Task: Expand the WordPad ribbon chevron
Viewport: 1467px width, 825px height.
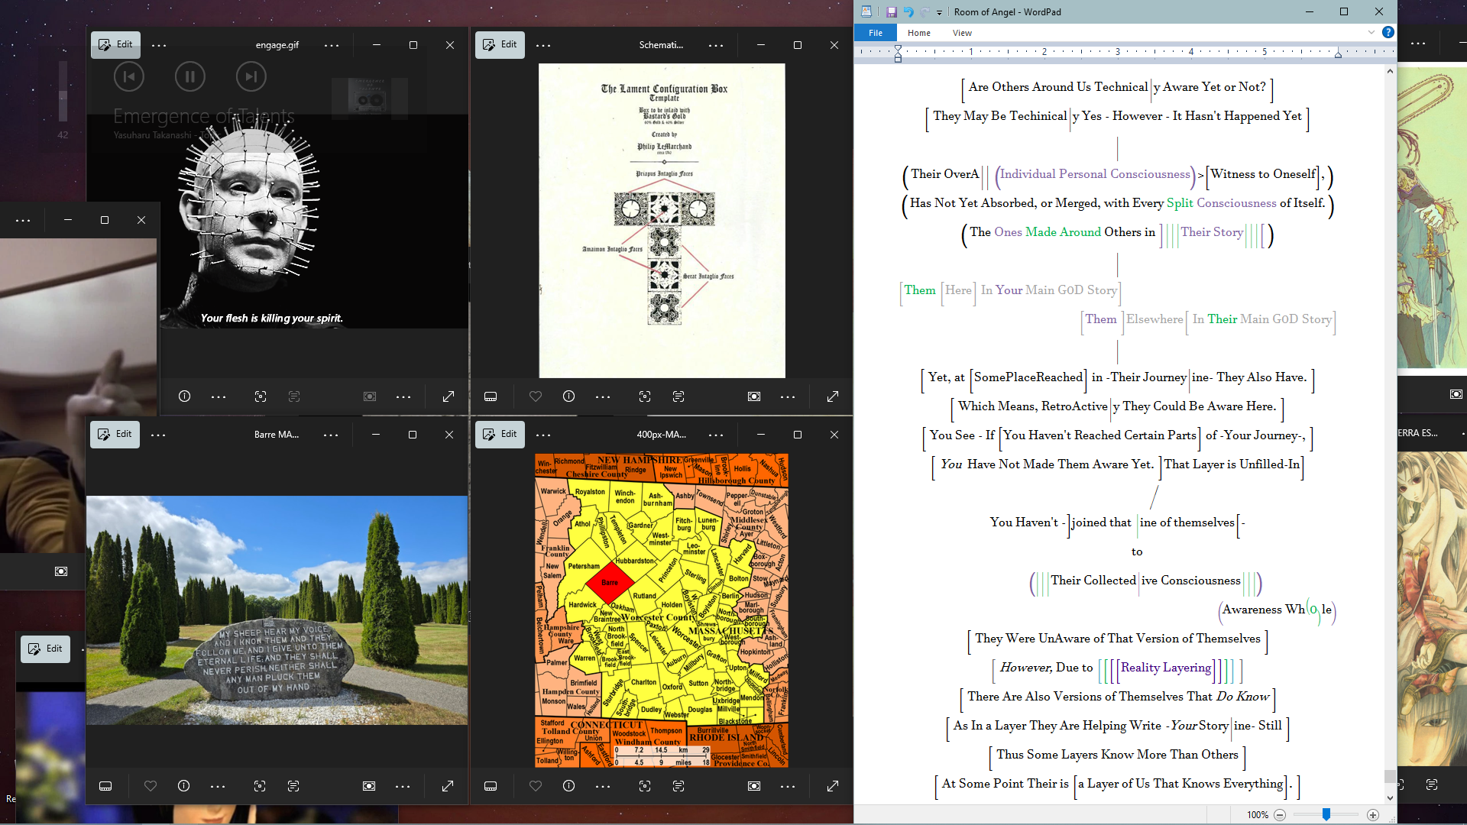Action: [x=1371, y=32]
